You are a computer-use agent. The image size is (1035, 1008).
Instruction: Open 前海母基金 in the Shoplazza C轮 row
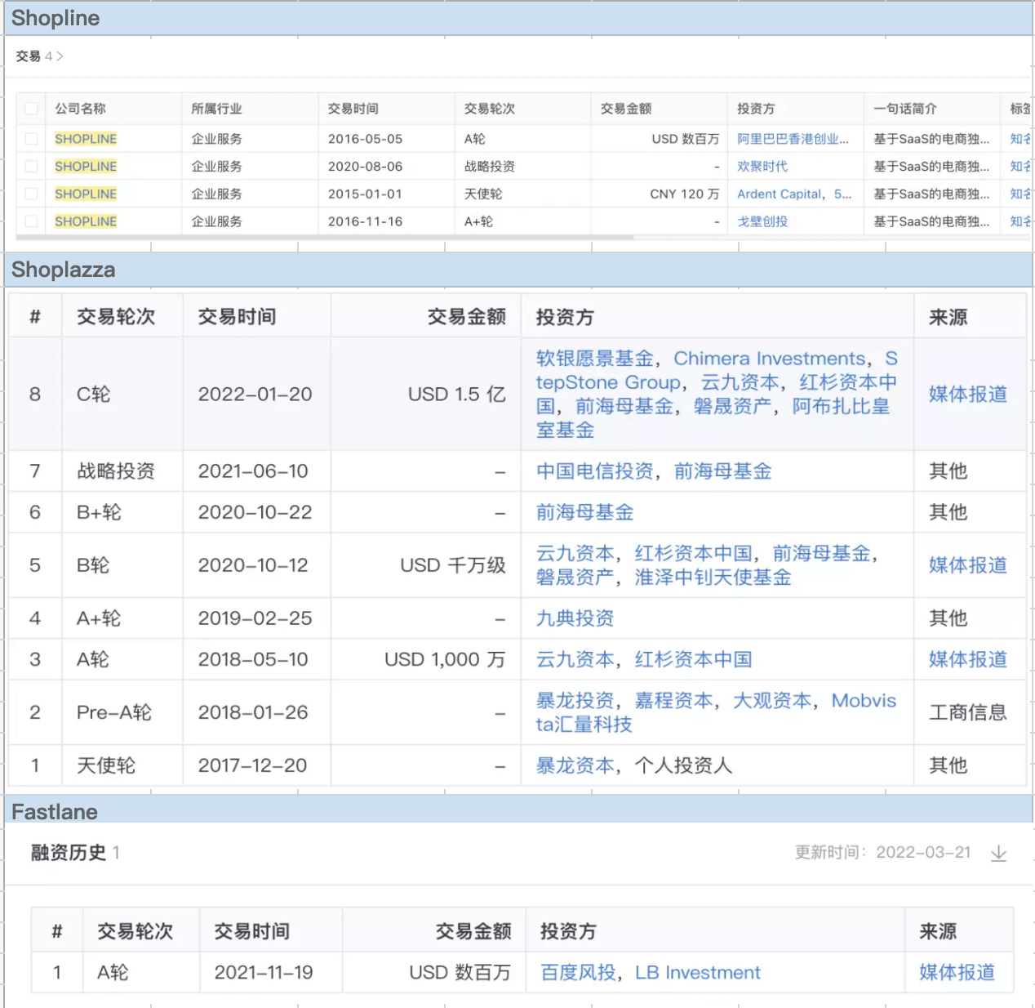pos(624,406)
